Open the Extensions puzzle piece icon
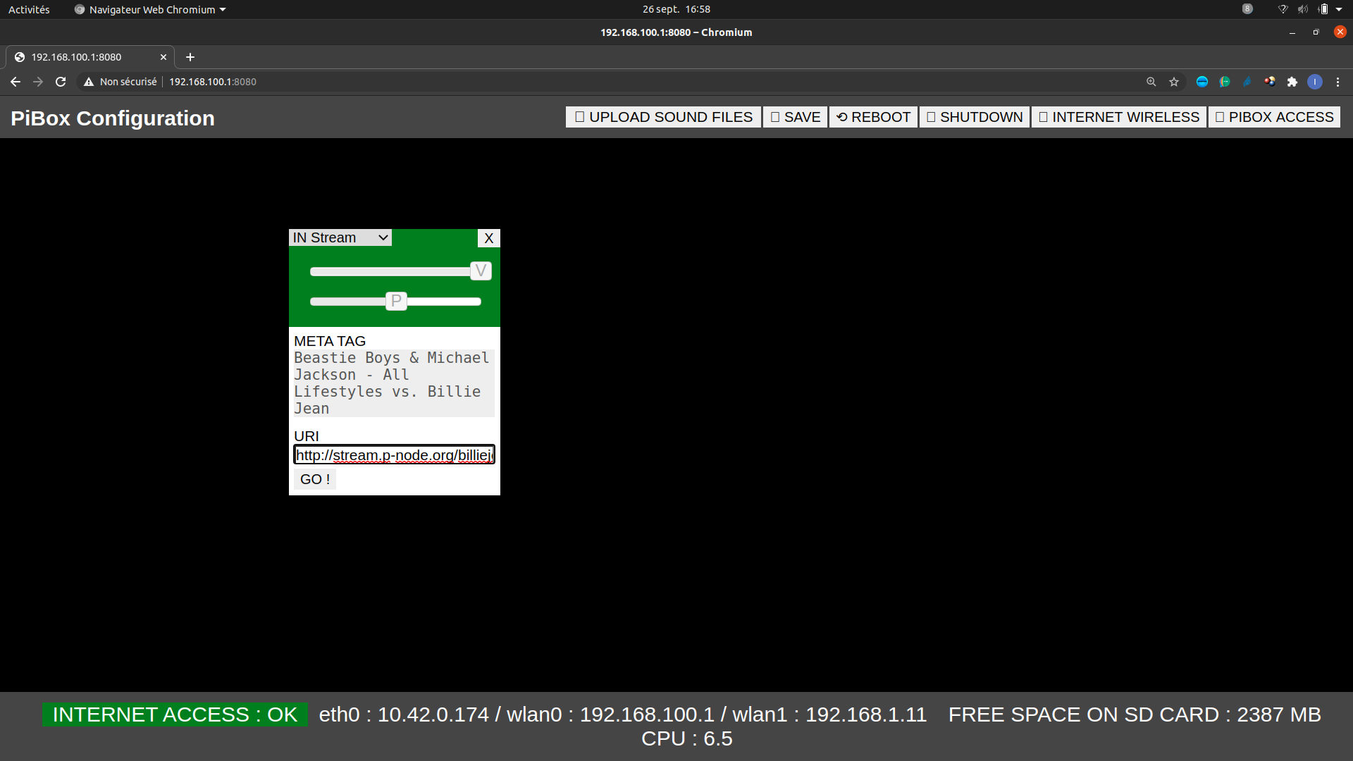The height and width of the screenshot is (761, 1353). click(x=1292, y=82)
